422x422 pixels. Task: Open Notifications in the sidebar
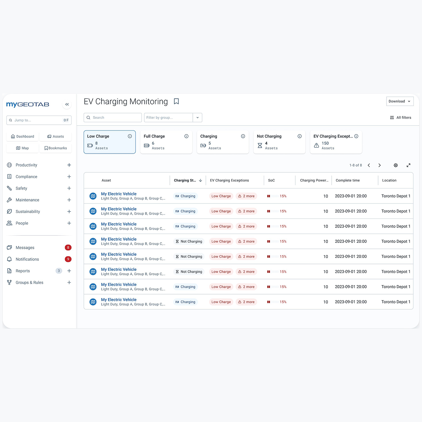(27, 259)
